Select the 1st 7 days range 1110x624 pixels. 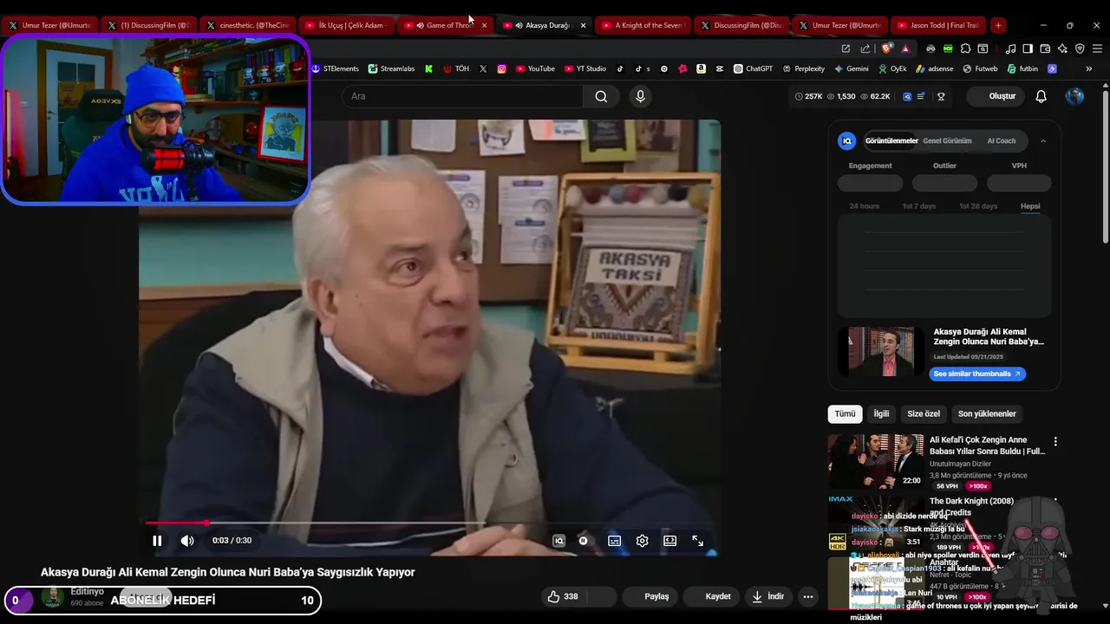(919, 206)
